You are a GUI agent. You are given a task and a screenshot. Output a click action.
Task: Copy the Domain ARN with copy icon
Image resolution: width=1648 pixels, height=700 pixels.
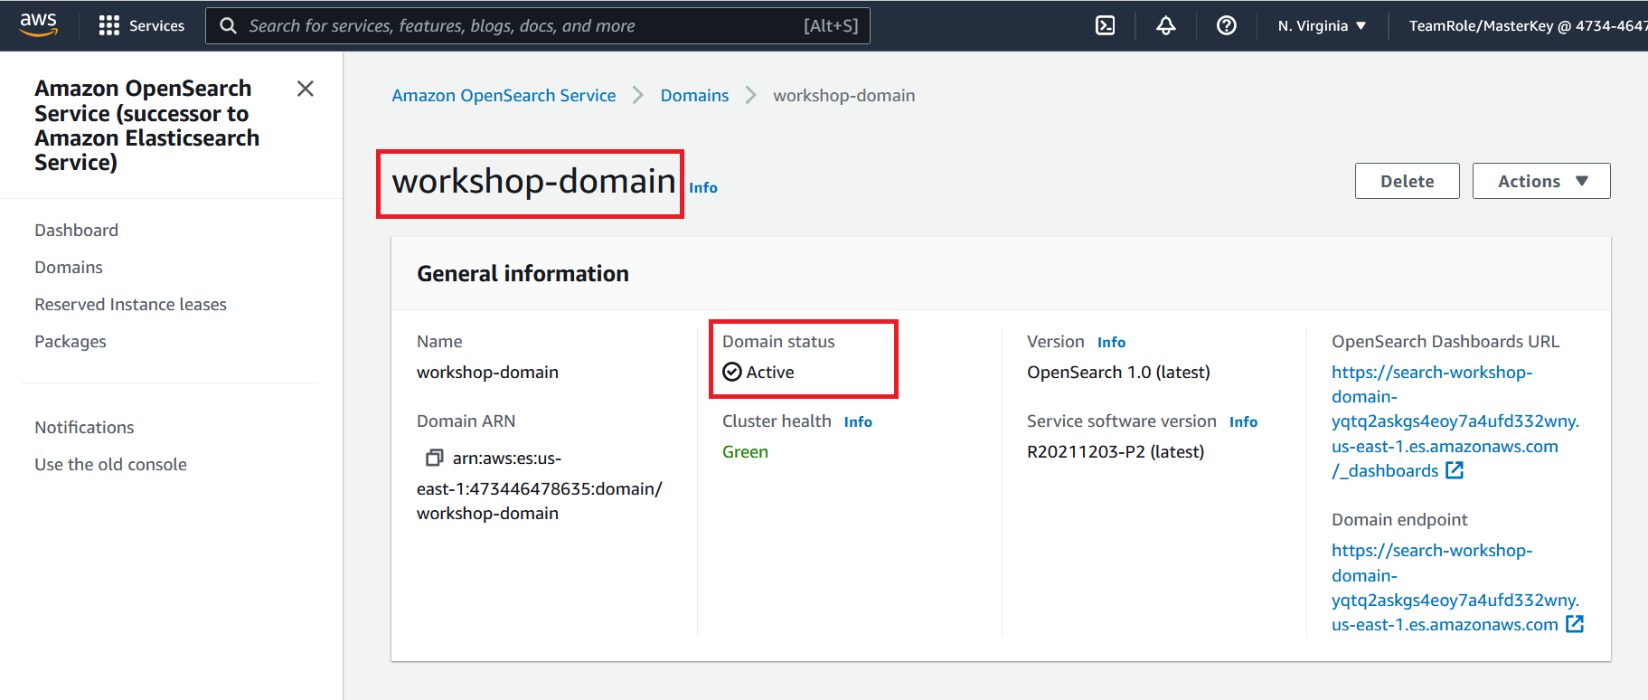tap(435, 458)
